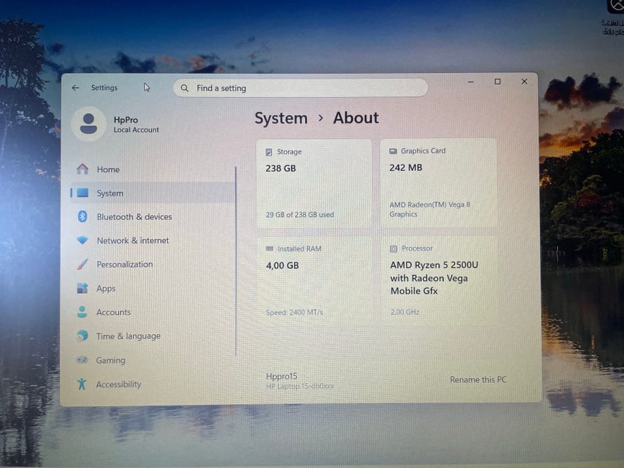Click Rename this PC button
This screenshot has width=624, height=468.
(x=478, y=380)
